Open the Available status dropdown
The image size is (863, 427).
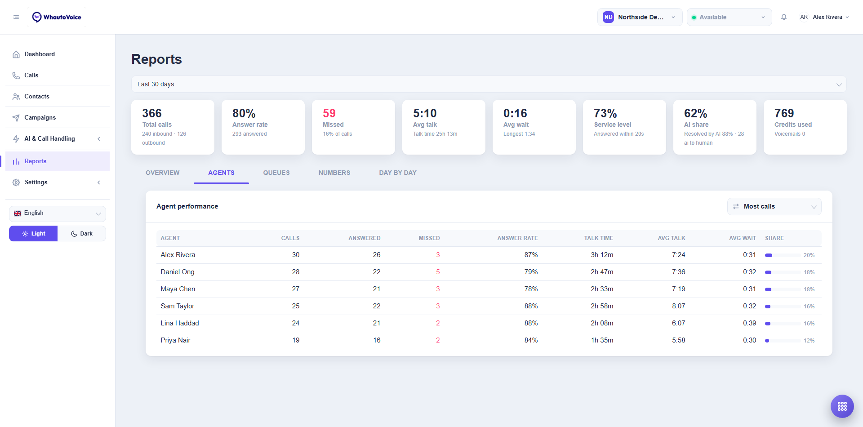729,17
